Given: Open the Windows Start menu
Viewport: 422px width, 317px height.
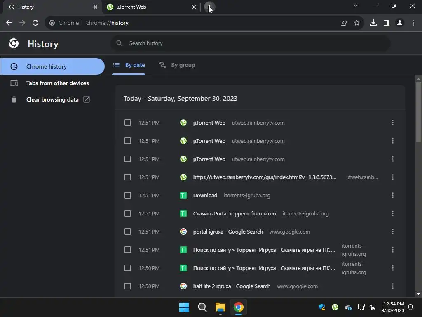Looking at the screenshot, I should pyautogui.click(x=184, y=307).
